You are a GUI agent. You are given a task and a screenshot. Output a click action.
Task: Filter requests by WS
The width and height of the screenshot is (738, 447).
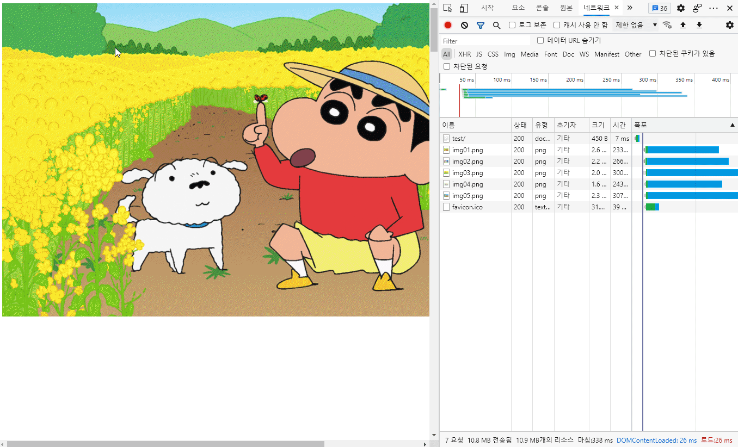point(584,54)
